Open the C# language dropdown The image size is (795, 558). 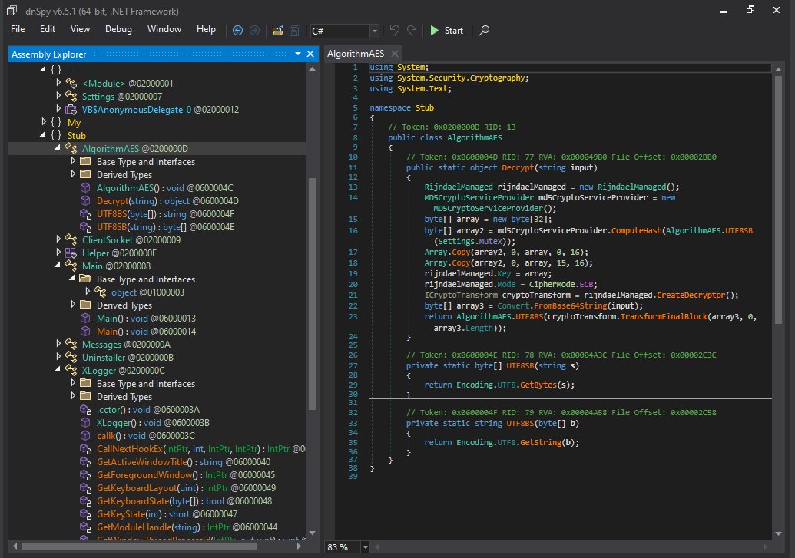[374, 31]
